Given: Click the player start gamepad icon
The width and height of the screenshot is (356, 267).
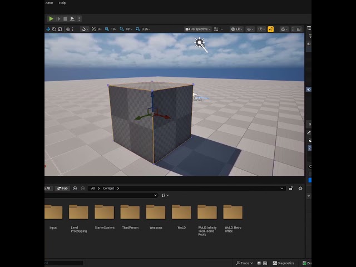Looking at the screenshot, I should [x=197, y=98].
